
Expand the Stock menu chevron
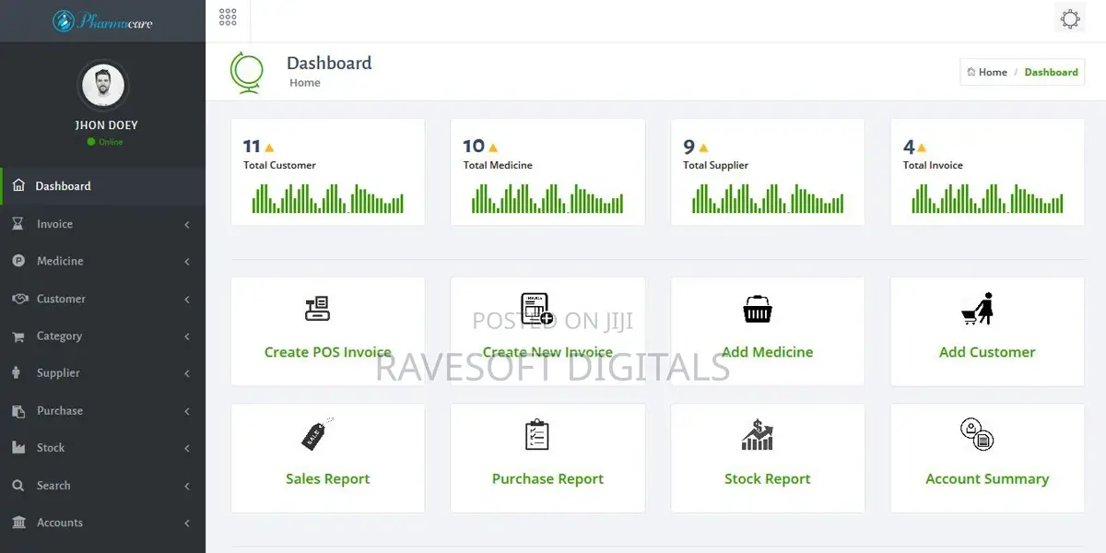click(x=187, y=448)
